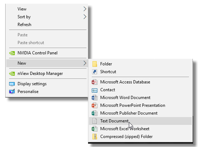Click the Display settings monitor icon
198x147 pixels.
[12, 84]
